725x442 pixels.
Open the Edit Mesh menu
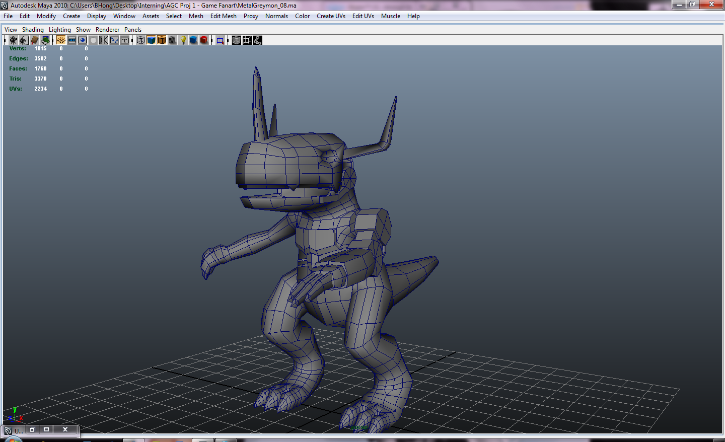224,16
